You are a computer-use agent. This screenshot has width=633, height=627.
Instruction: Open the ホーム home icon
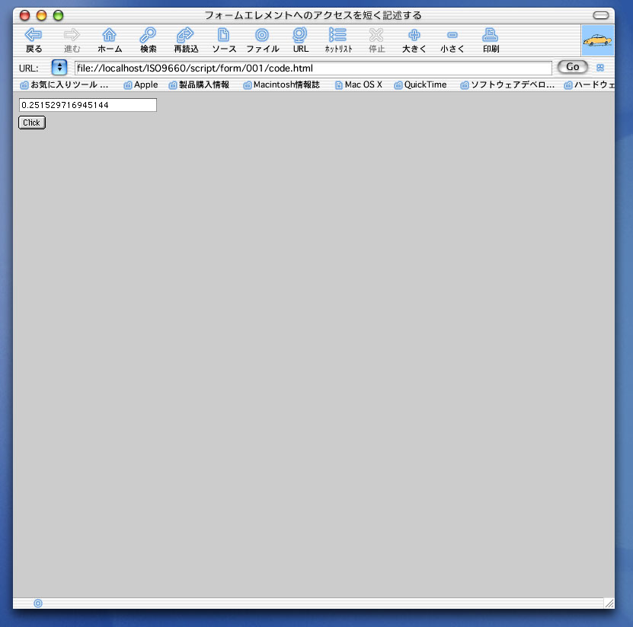pos(109,35)
